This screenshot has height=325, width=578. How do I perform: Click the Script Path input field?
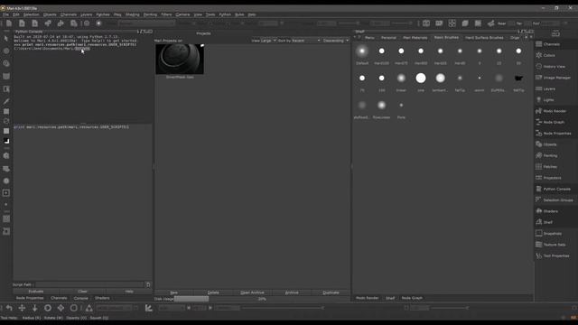pos(89,284)
